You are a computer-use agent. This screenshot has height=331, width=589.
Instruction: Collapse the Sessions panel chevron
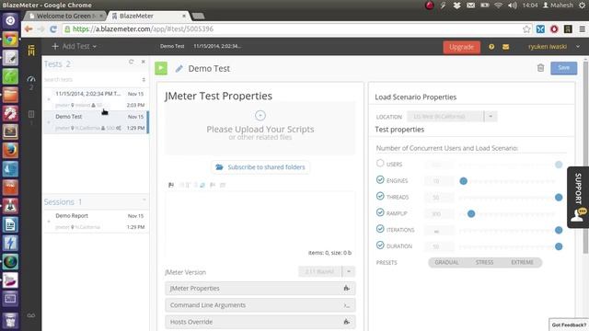(x=144, y=200)
